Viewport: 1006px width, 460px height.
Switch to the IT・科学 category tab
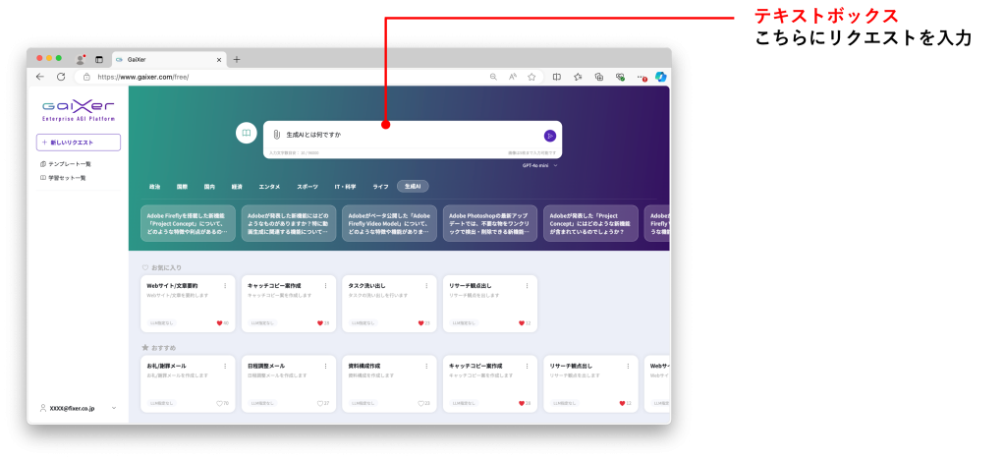pos(346,186)
